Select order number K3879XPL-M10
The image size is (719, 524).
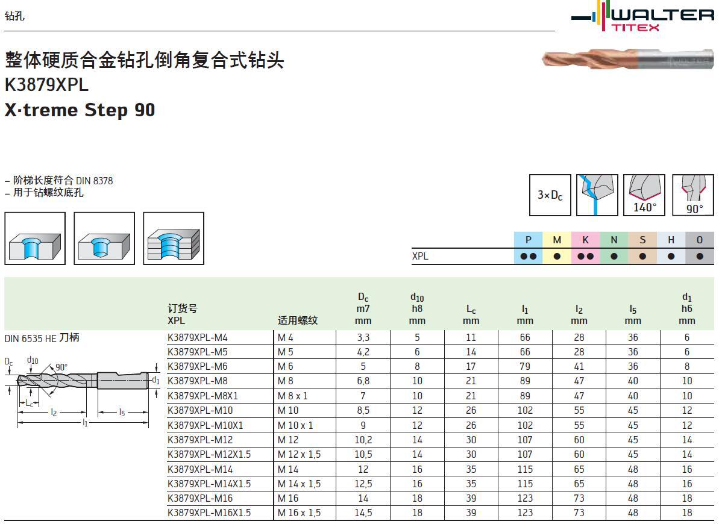[x=200, y=410]
